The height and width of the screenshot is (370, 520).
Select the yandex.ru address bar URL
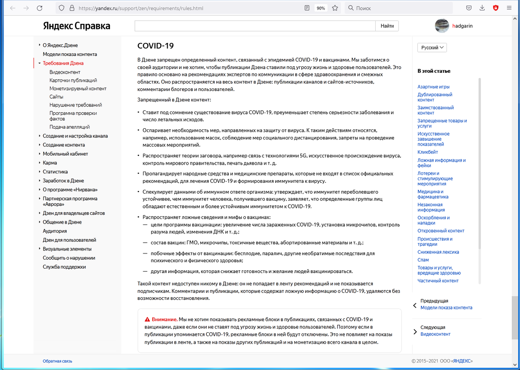pos(141,8)
